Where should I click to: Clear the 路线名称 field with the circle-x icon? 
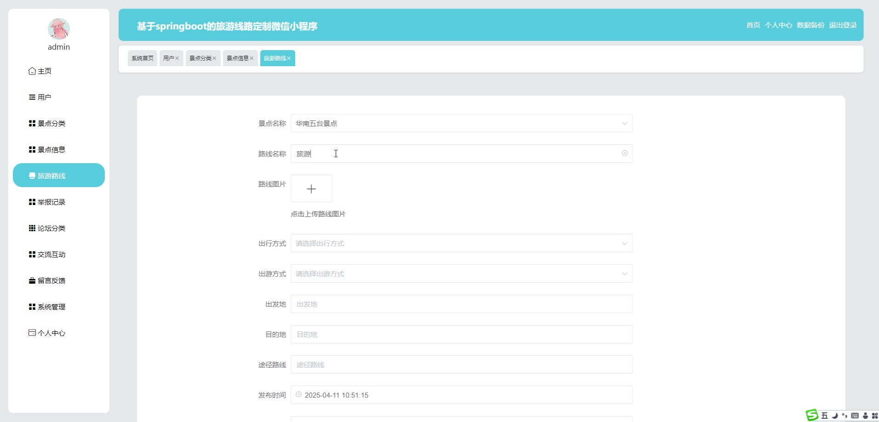pyautogui.click(x=625, y=153)
